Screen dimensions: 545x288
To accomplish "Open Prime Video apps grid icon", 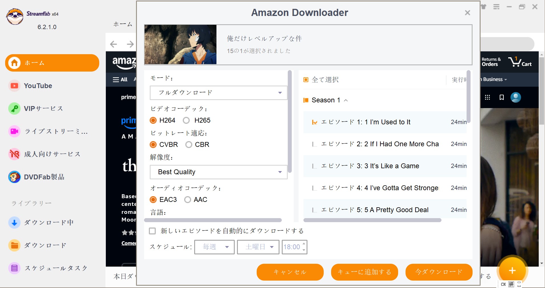I will (487, 98).
